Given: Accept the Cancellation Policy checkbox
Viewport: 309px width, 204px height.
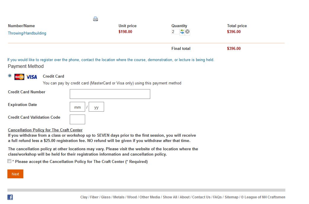Looking at the screenshot, I should click(9, 161).
